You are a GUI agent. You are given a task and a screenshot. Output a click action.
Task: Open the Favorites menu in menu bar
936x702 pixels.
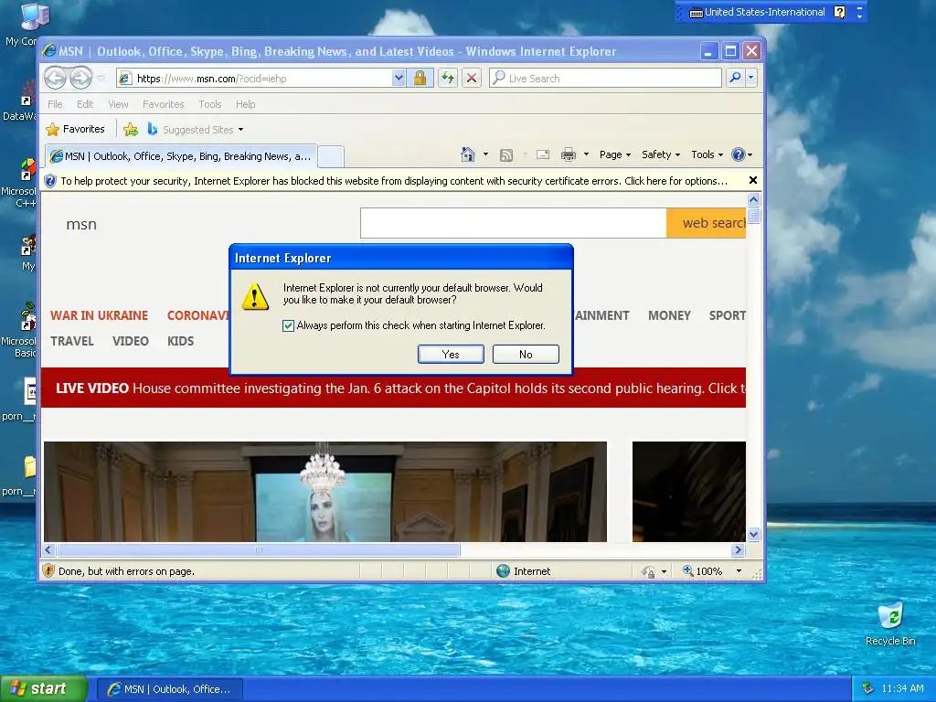tap(163, 104)
